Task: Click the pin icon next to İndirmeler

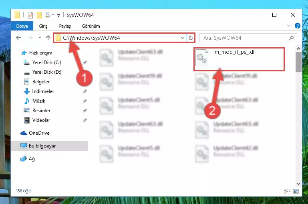Action: coord(85,92)
